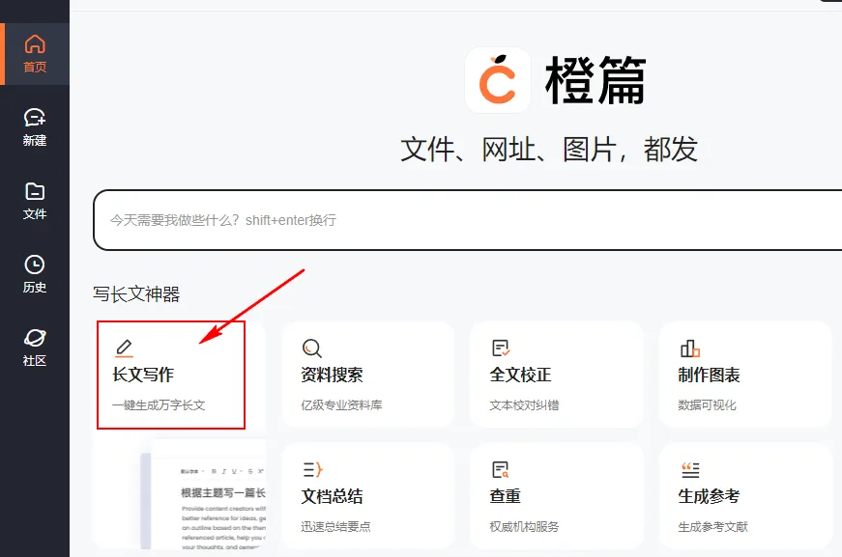Open the 历史 history sidebar item
This screenshot has width=842, height=557.
(35, 274)
